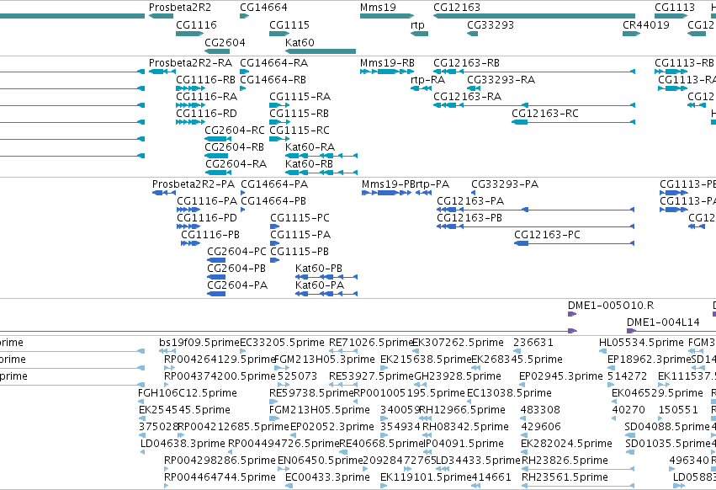Select transcript Mms19-RB
The width and height of the screenshot is (716, 490).
(387, 63)
